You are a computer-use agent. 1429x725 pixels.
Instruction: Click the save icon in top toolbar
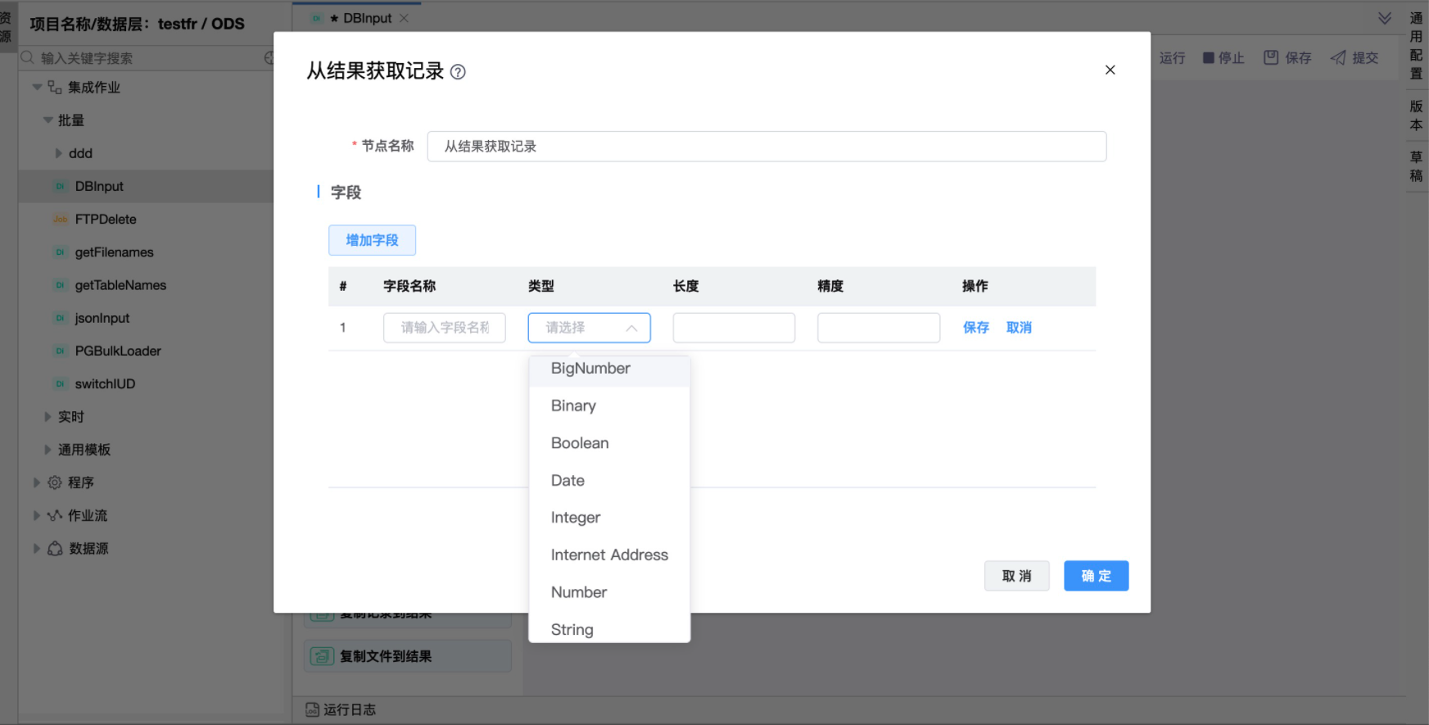[x=1271, y=57]
